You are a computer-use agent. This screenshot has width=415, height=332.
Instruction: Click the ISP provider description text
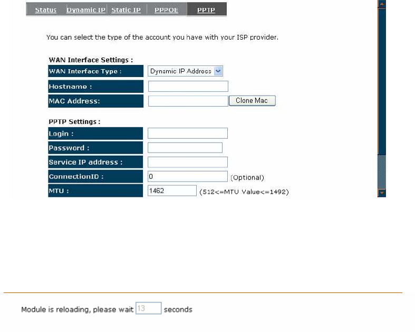tap(162, 37)
